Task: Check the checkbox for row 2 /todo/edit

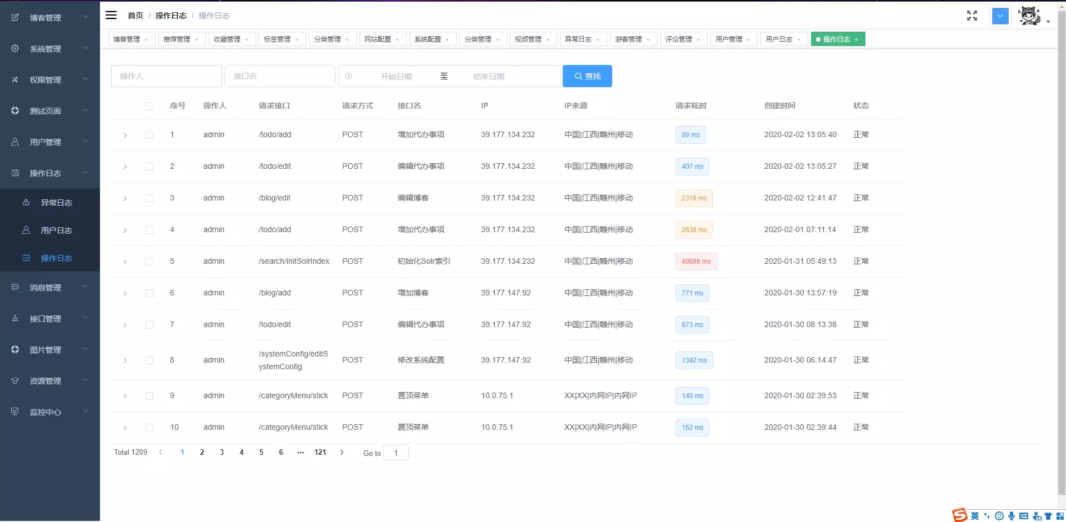Action: pyautogui.click(x=149, y=167)
